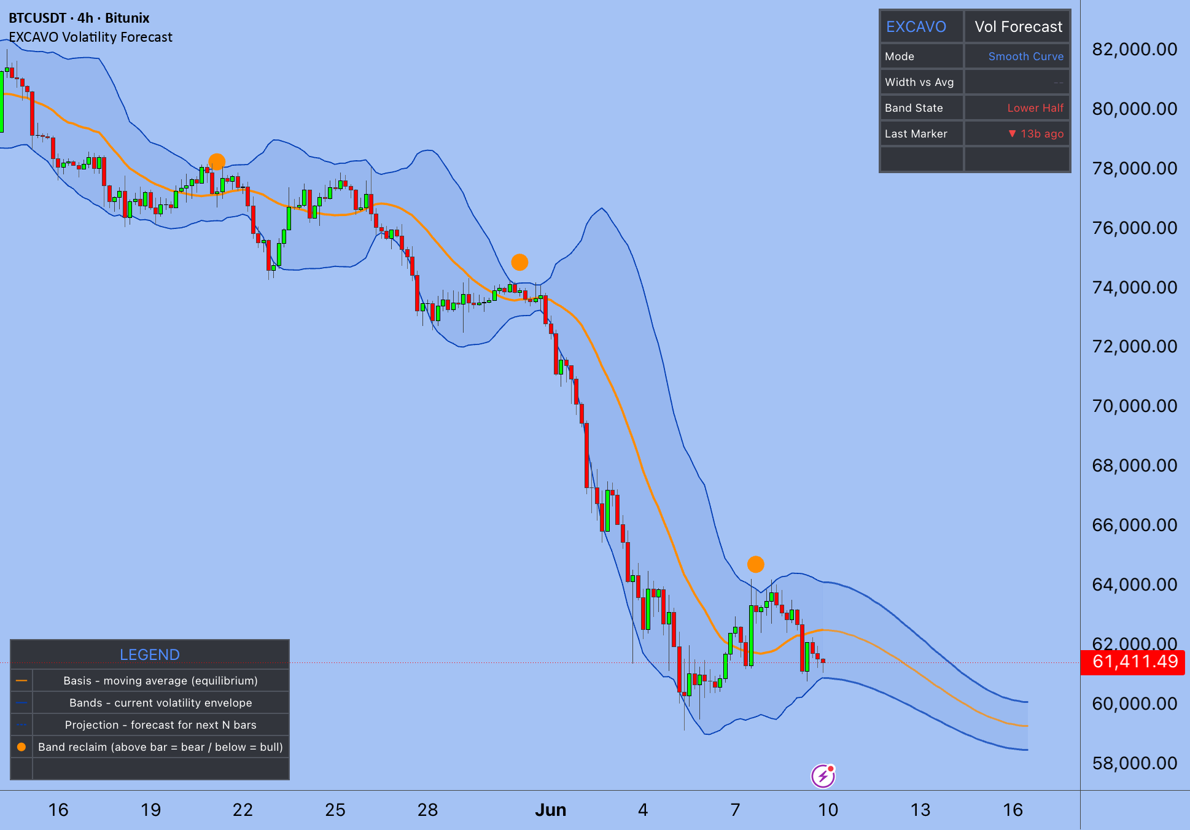Click the Projection - forecast for next N bars text

[161, 725]
